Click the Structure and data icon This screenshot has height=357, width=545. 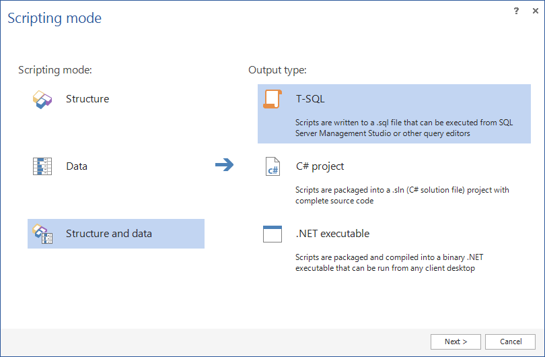(x=42, y=234)
